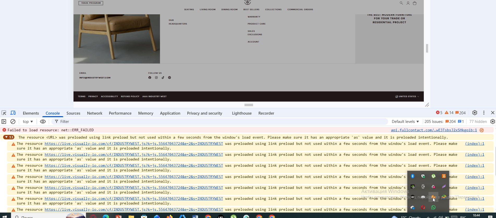Open the OneDrive cloud tray icon
The image size is (496, 218).
(x=413, y=207)
